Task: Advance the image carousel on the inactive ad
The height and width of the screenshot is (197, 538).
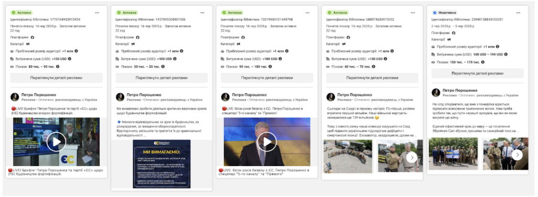Action: click(517, 155)
